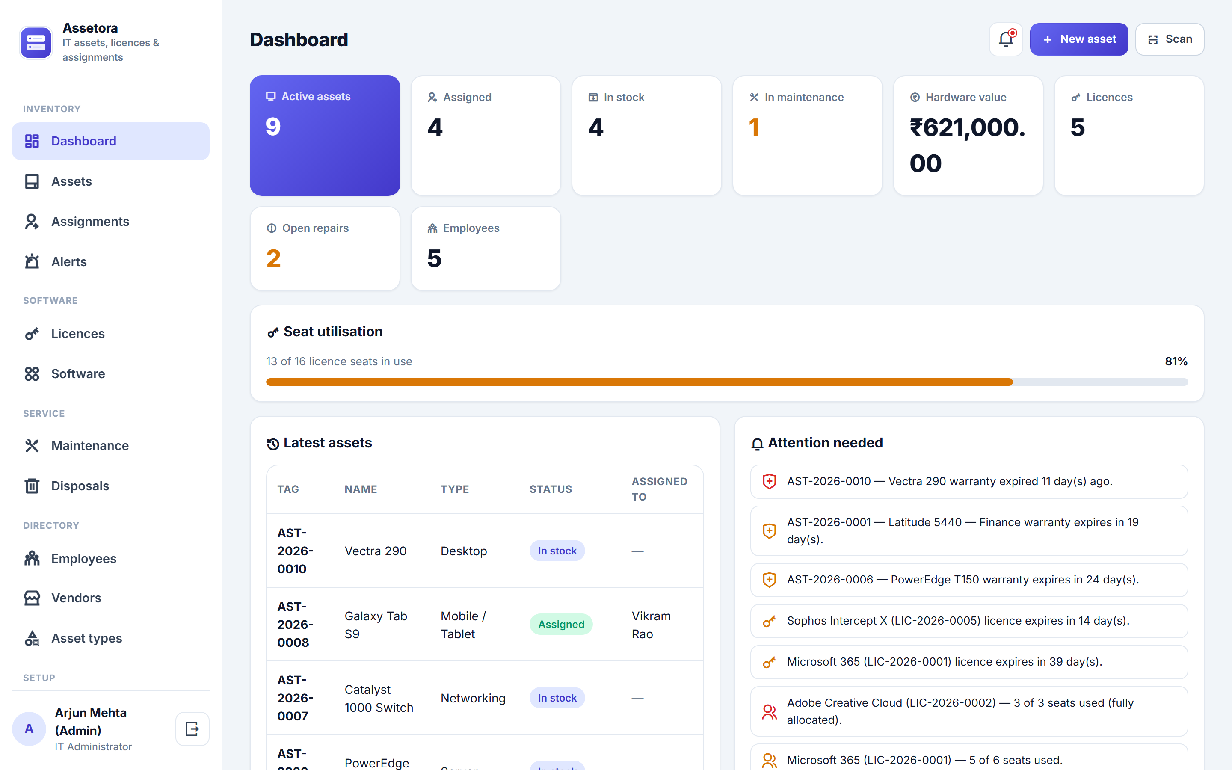This screenshot has width=1232, height=770.
Task: Click the Assignments person icon in sidebar
Action: point(32,222)
